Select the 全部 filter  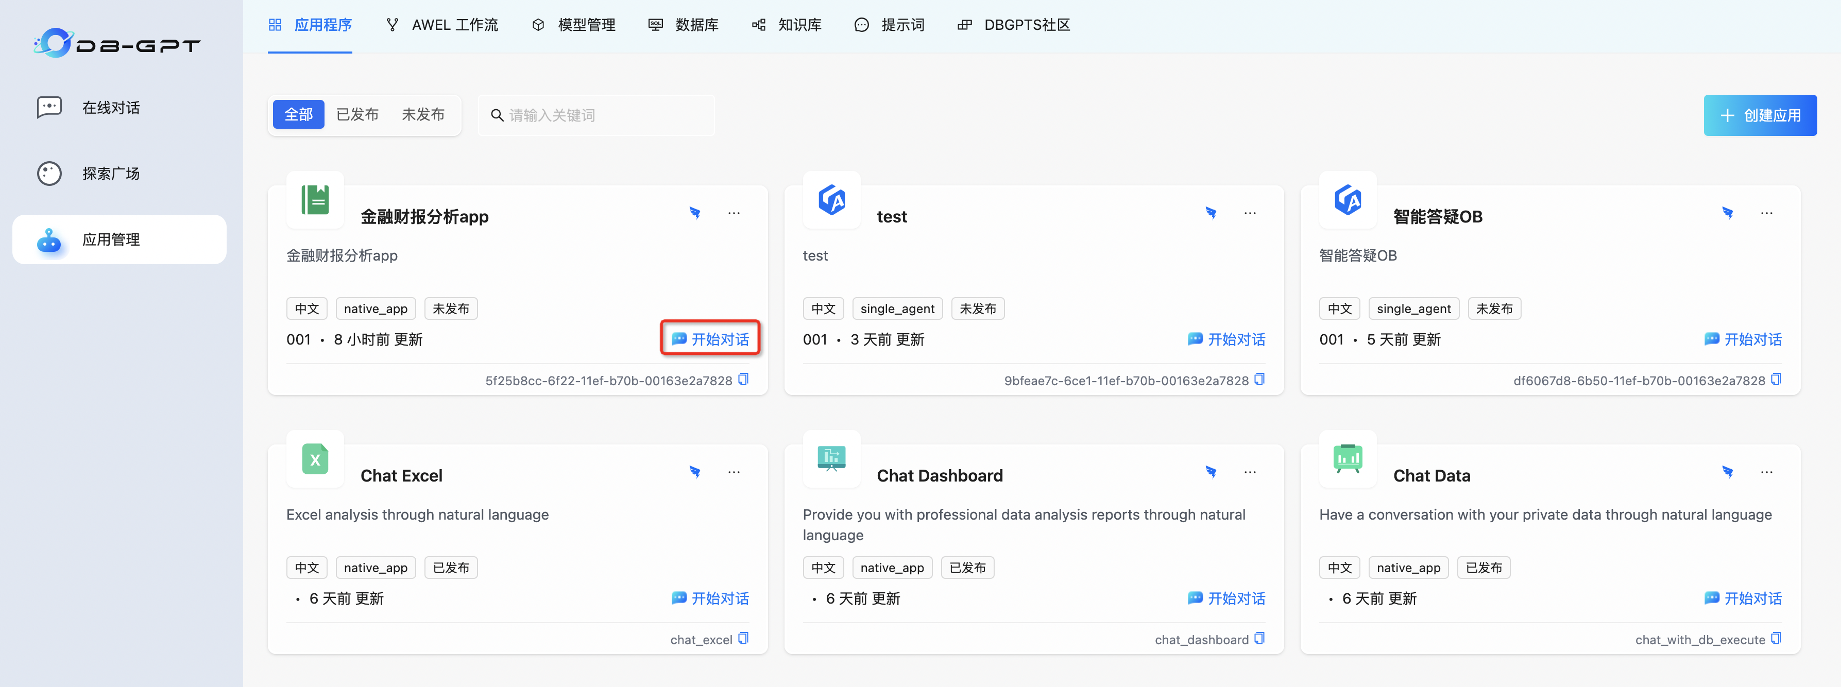point(299,114)
